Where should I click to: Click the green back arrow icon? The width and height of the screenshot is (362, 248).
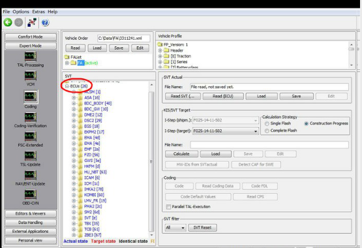(8, 22)
